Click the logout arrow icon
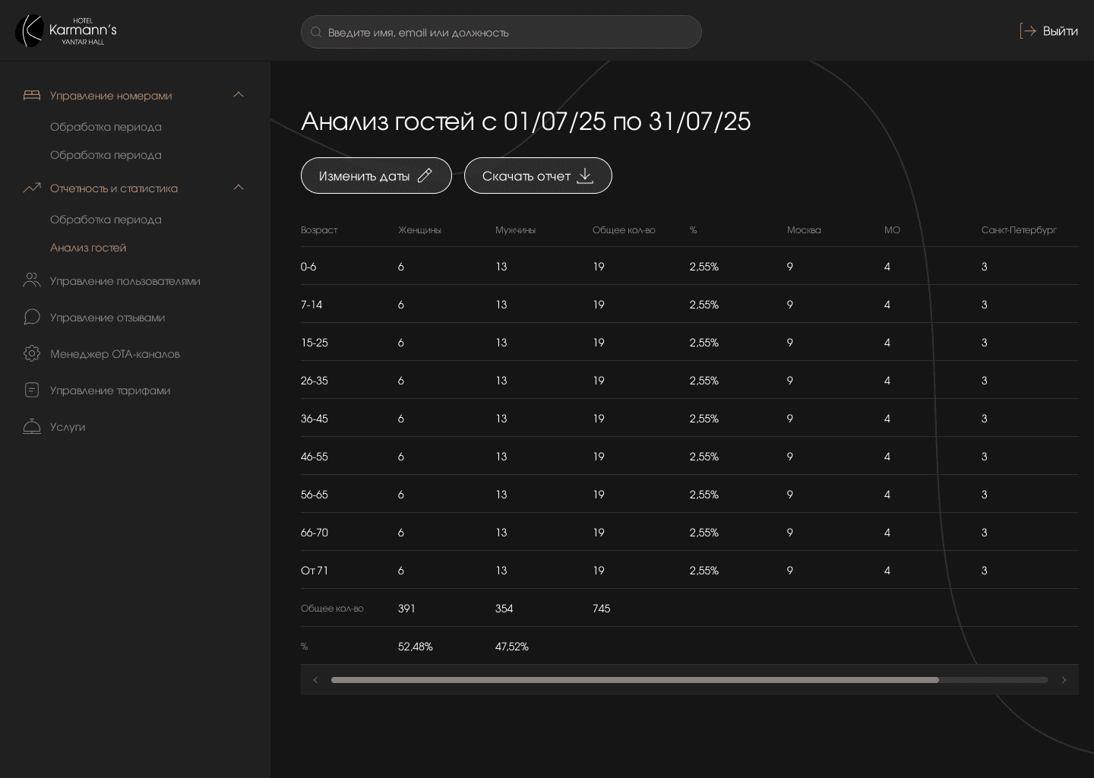 click(1028, 31)
